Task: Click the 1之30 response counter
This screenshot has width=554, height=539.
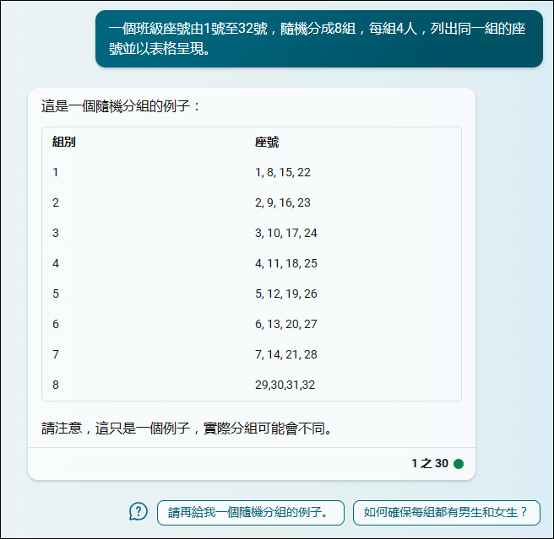Action: 430,463
